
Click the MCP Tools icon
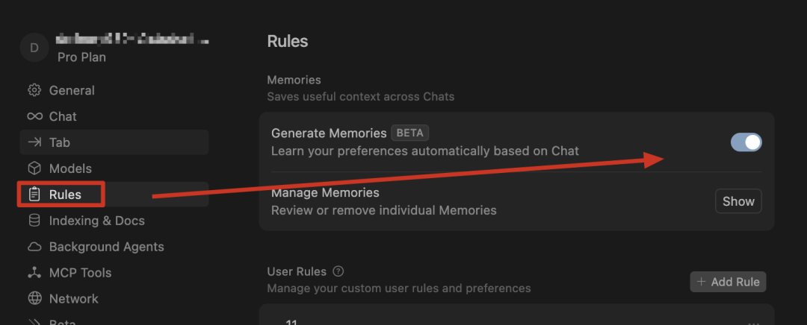pyautogui.click(x=34, y=273)
